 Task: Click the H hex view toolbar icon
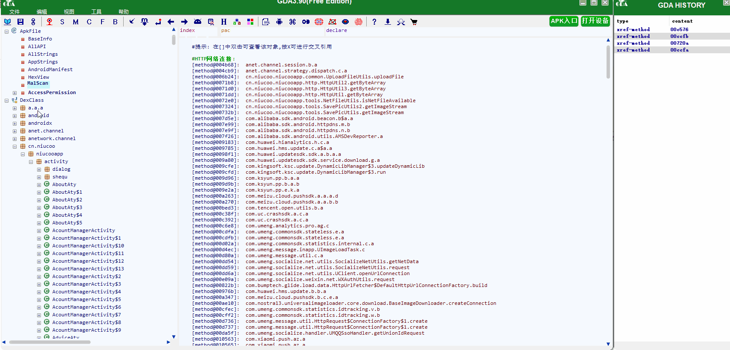[x=224, y=22]
